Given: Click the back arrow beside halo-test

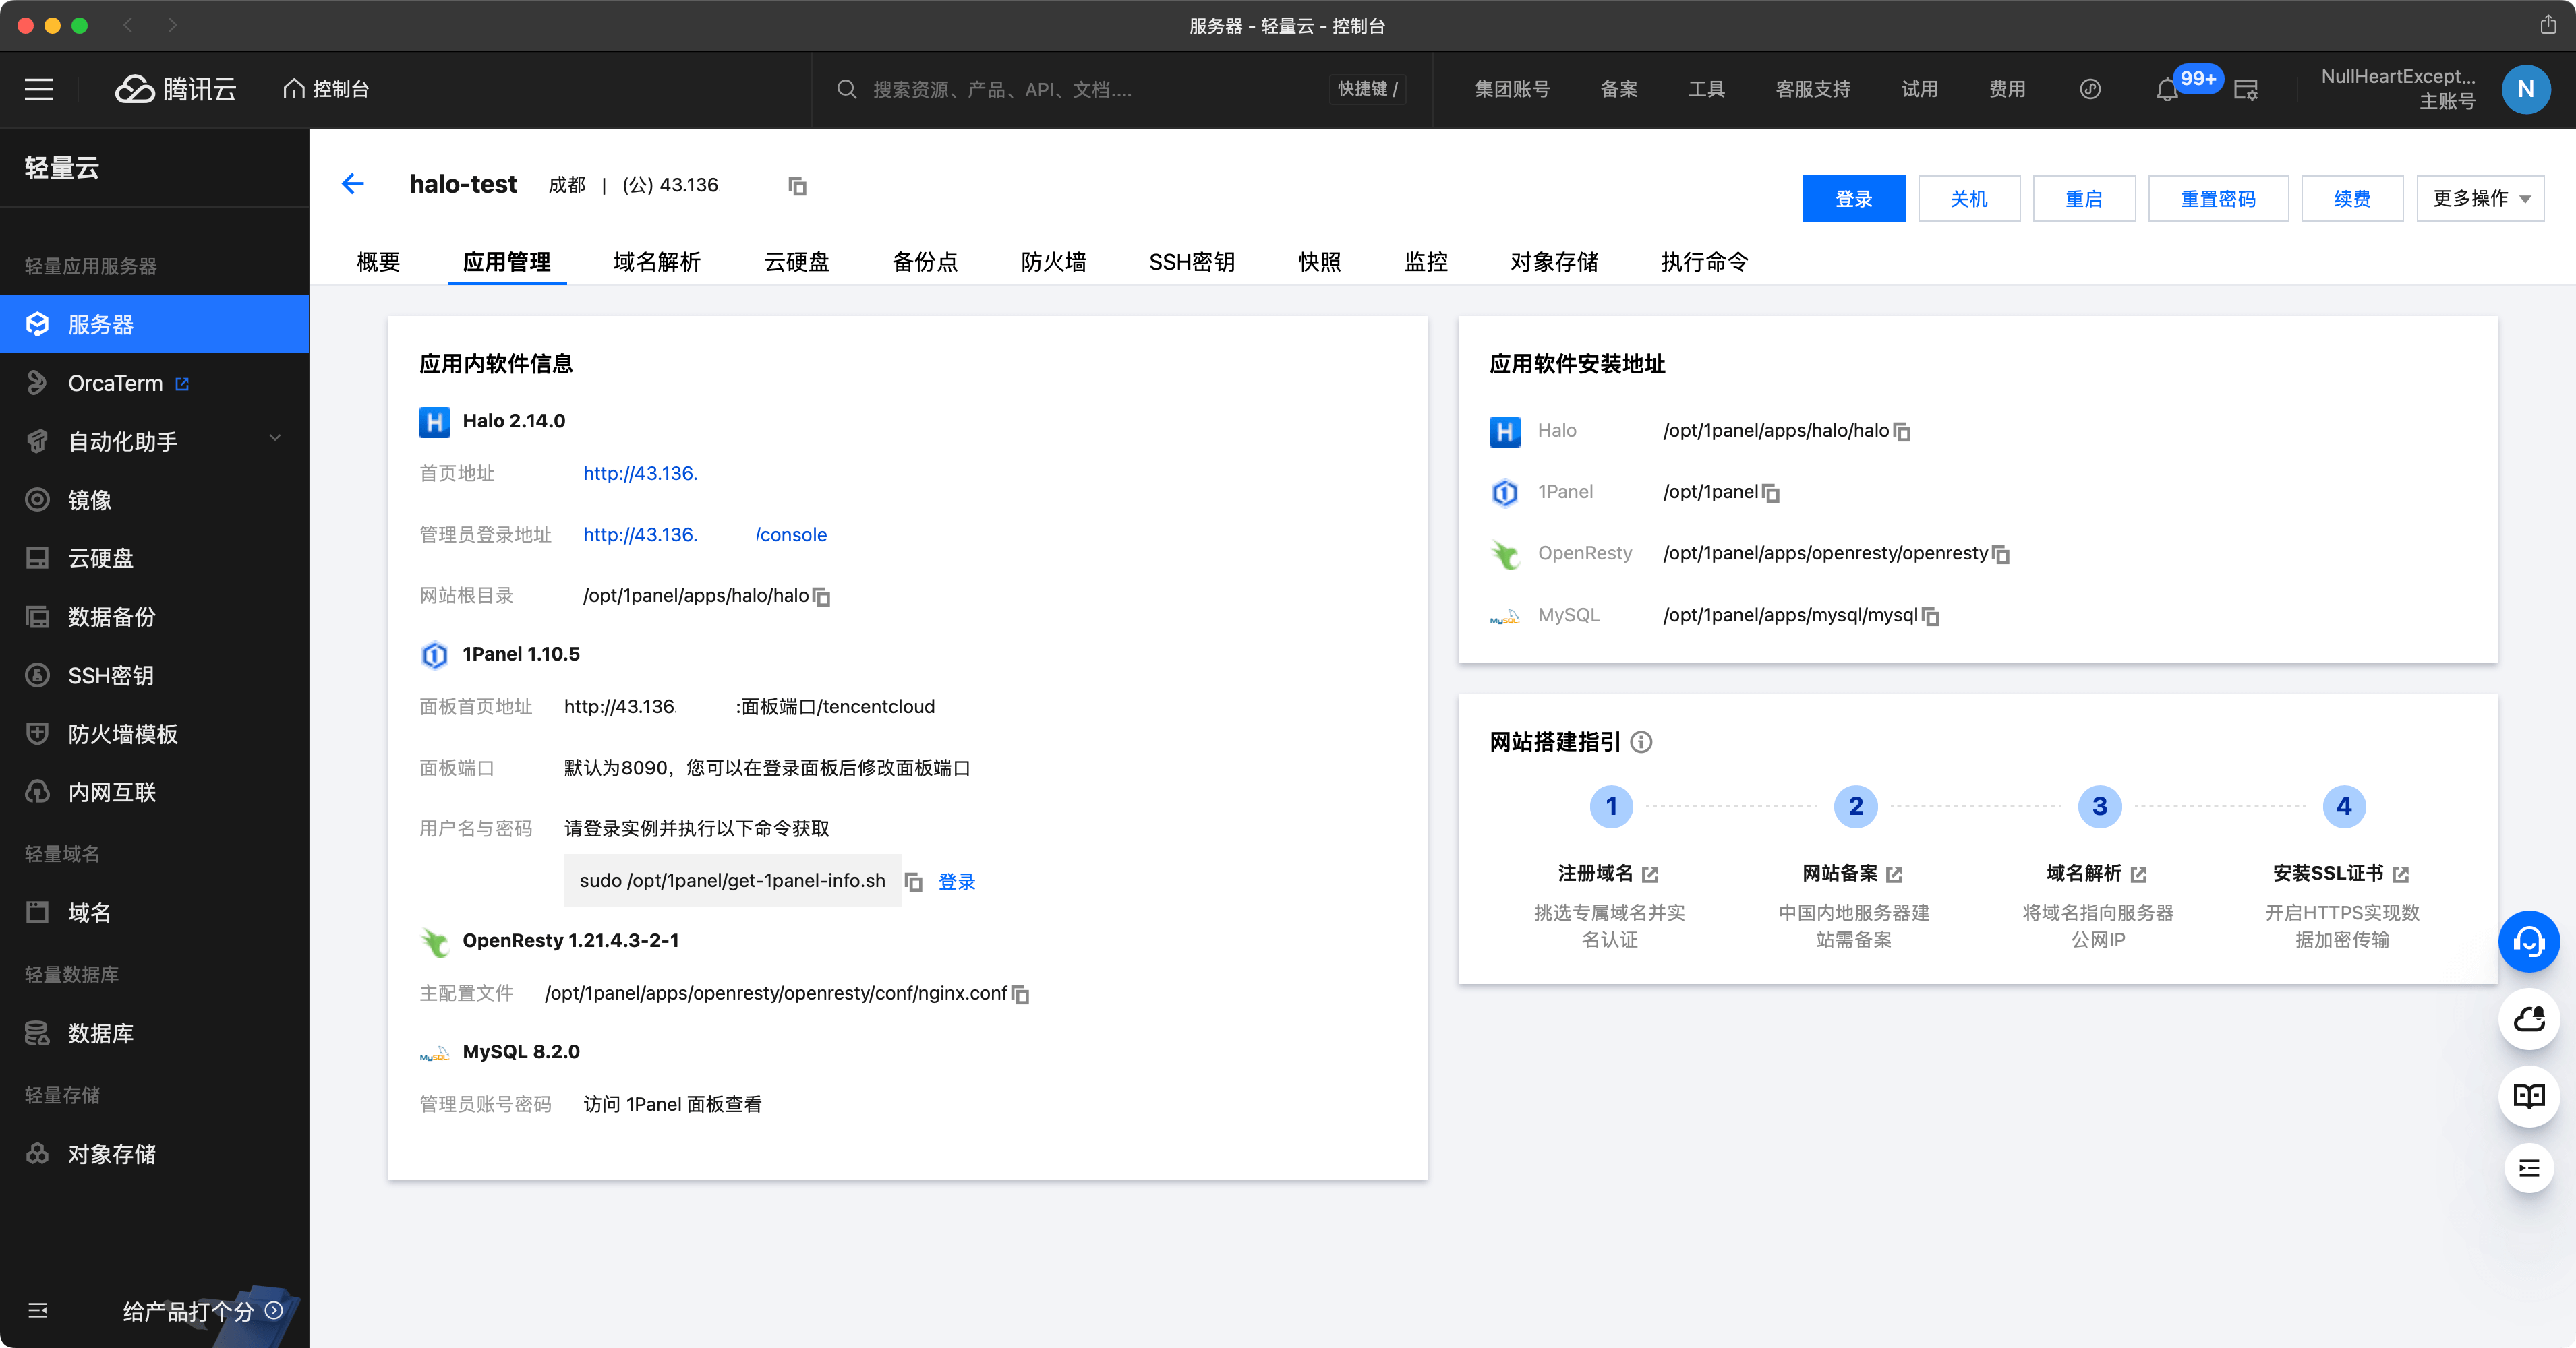Looking at the screenshot, I should [352, 184].
